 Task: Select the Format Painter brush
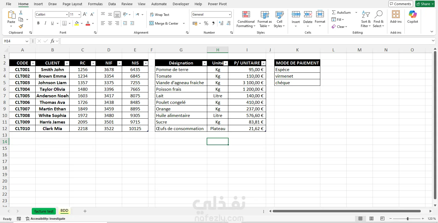tap(21, 26)
